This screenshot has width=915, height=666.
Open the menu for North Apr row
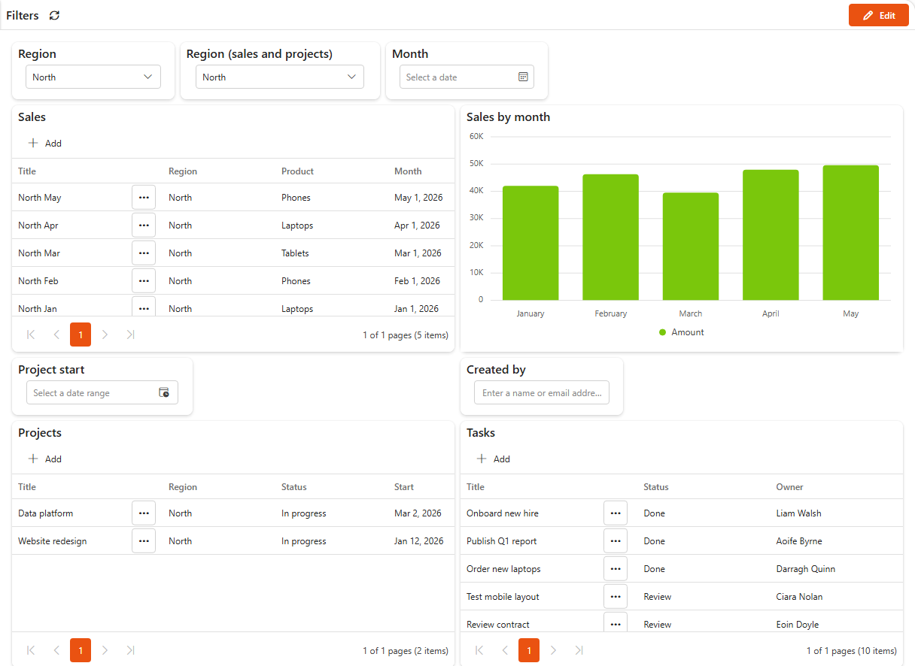(144, 226)
